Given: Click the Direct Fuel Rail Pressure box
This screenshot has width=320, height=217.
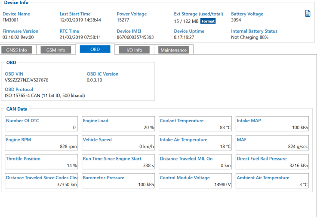Looking at the screenshot, I should [272, 162].
